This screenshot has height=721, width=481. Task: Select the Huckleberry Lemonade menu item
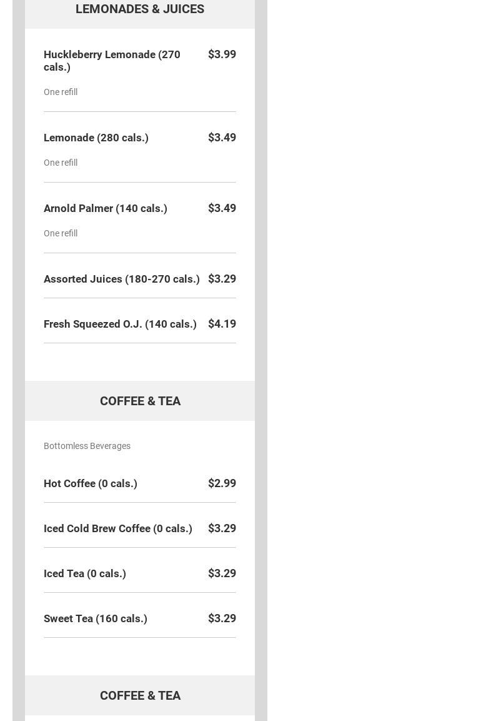112,61
